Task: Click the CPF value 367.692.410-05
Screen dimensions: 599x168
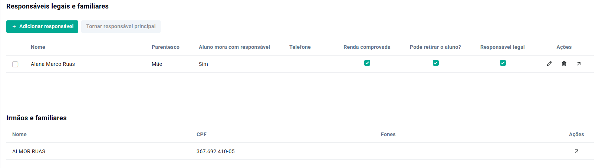Action: click(x=215, y=151)
